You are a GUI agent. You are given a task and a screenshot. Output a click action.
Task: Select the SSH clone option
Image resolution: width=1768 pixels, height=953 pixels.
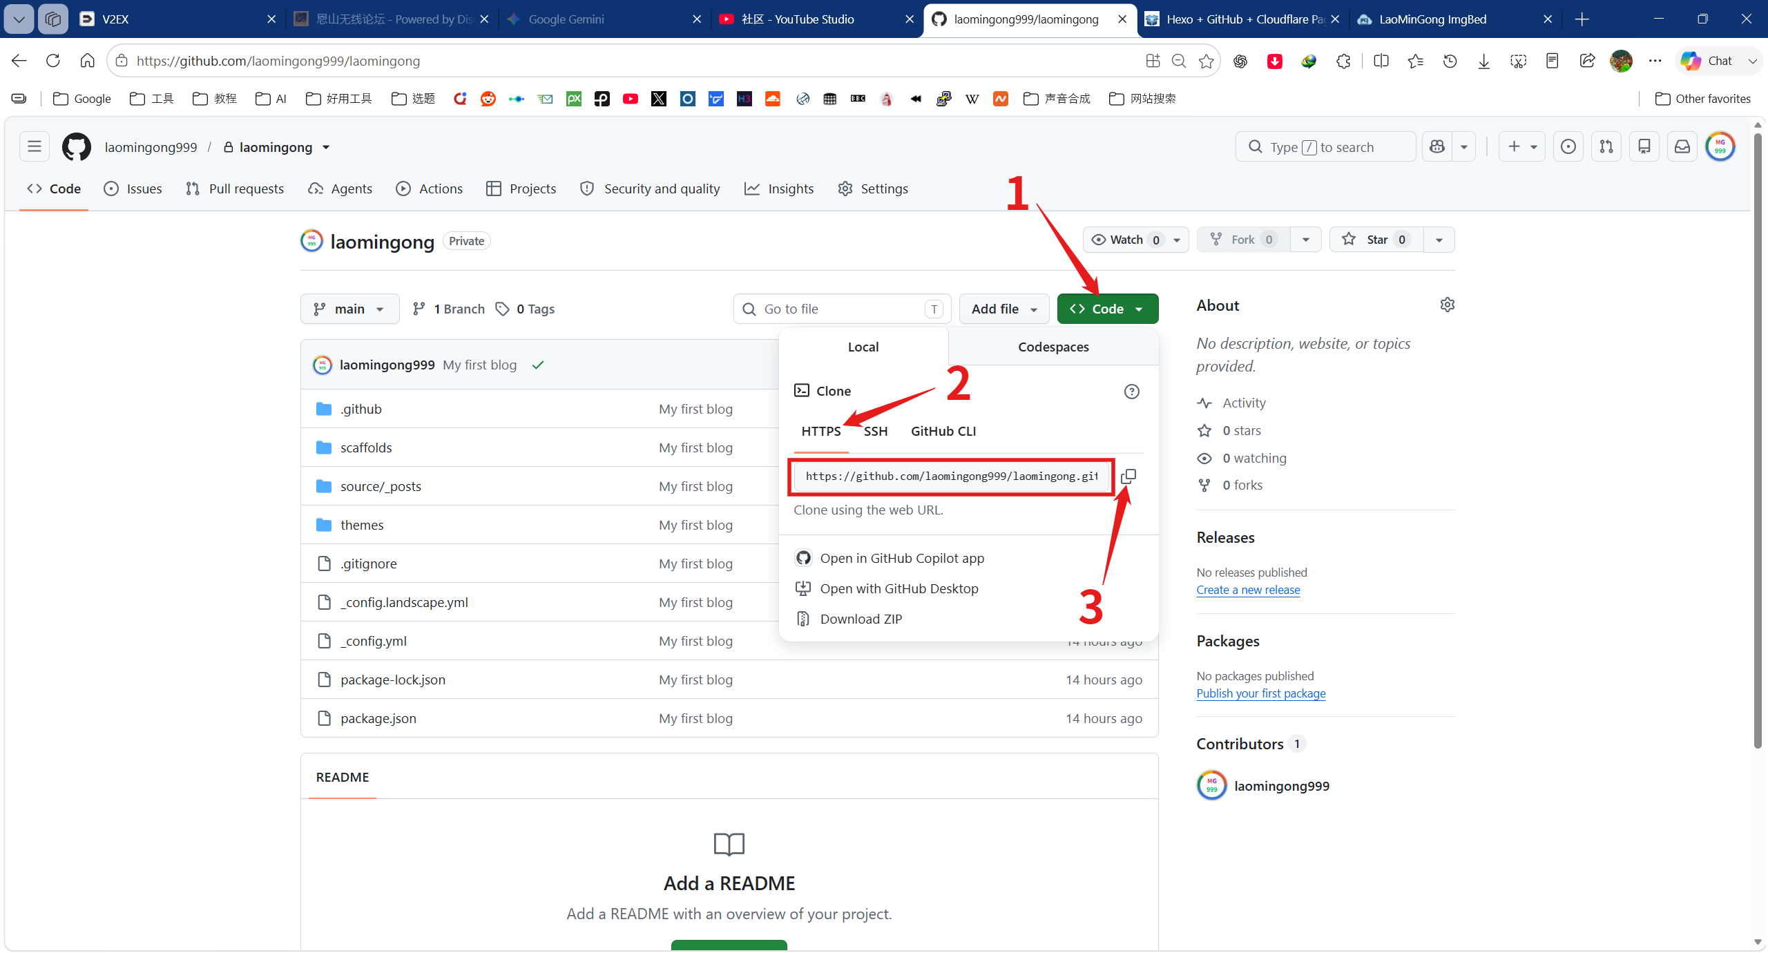pyautogui.click(x=875, y=431)
